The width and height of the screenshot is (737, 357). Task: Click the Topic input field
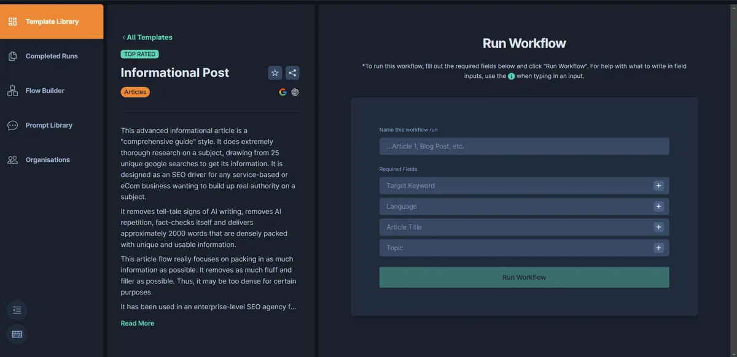[x=524, y=248]
